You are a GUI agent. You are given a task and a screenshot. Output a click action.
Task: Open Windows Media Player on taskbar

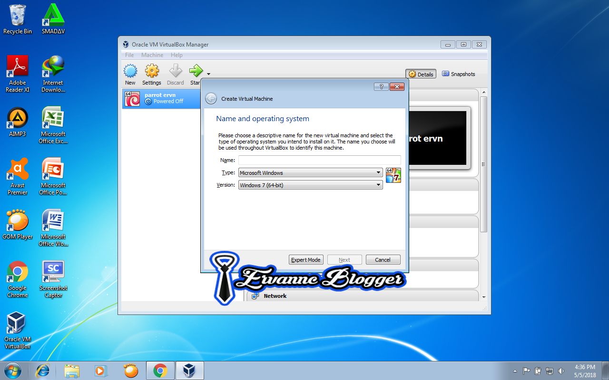100,370
